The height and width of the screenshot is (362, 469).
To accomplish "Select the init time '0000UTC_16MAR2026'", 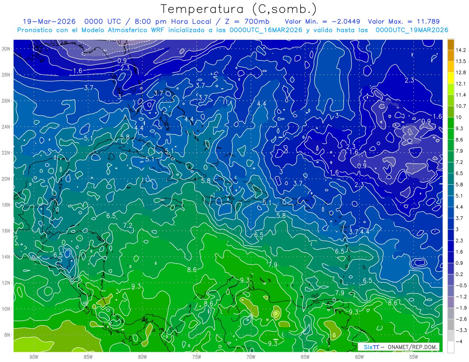I will 266,30.
